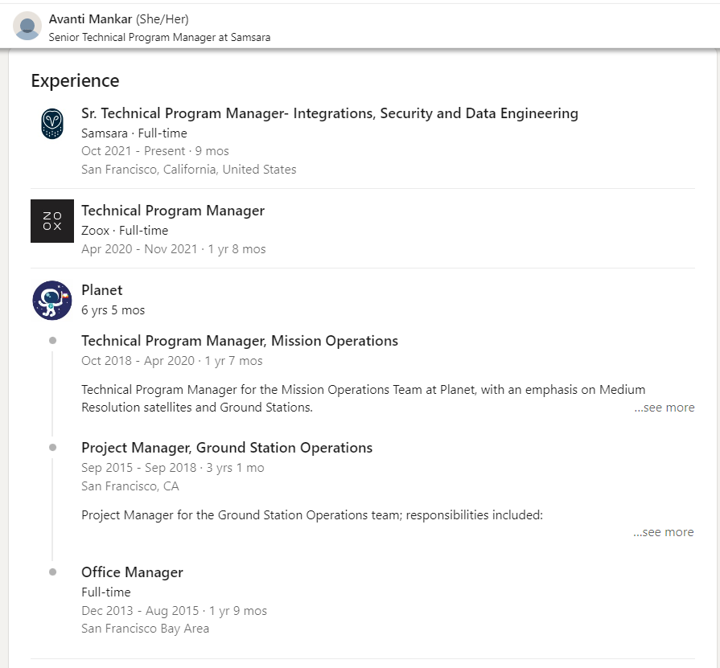Select Technical Program Manager, Mission Operations title

(239, 341)
